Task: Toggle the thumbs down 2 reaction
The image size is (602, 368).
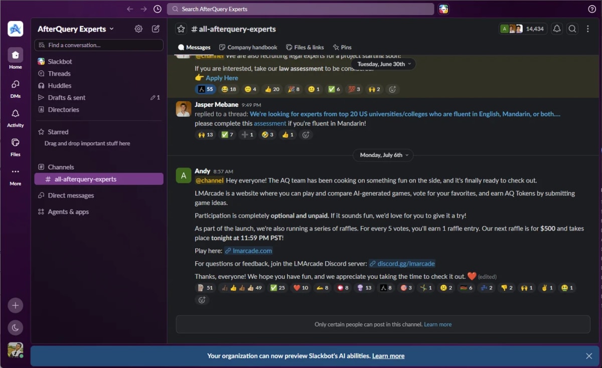Action: pyautogui.click(x=507, y=288)
